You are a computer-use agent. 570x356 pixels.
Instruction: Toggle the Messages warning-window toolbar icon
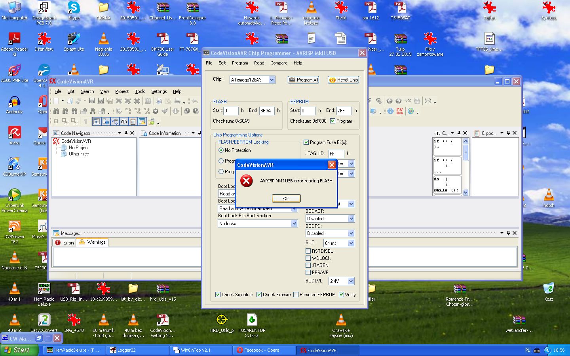[142, 121]
